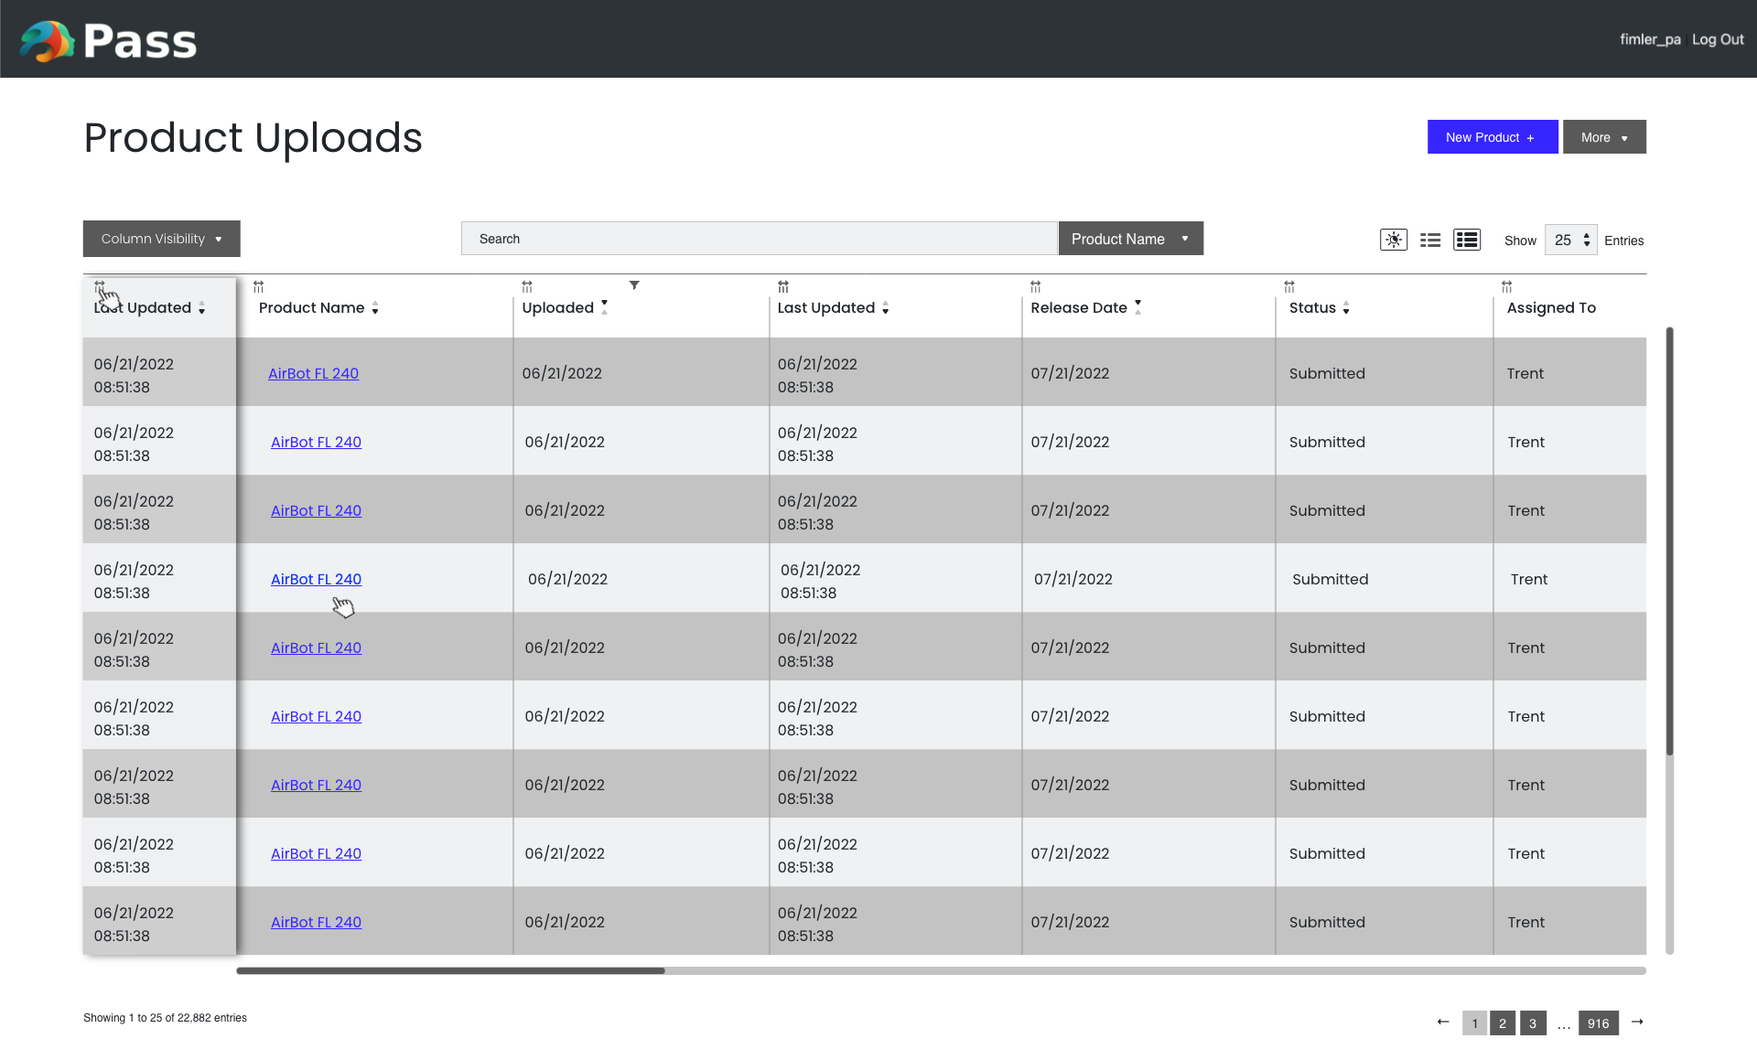
Task: Go to previous page with left arrow
Action: pos(1443,1022)
